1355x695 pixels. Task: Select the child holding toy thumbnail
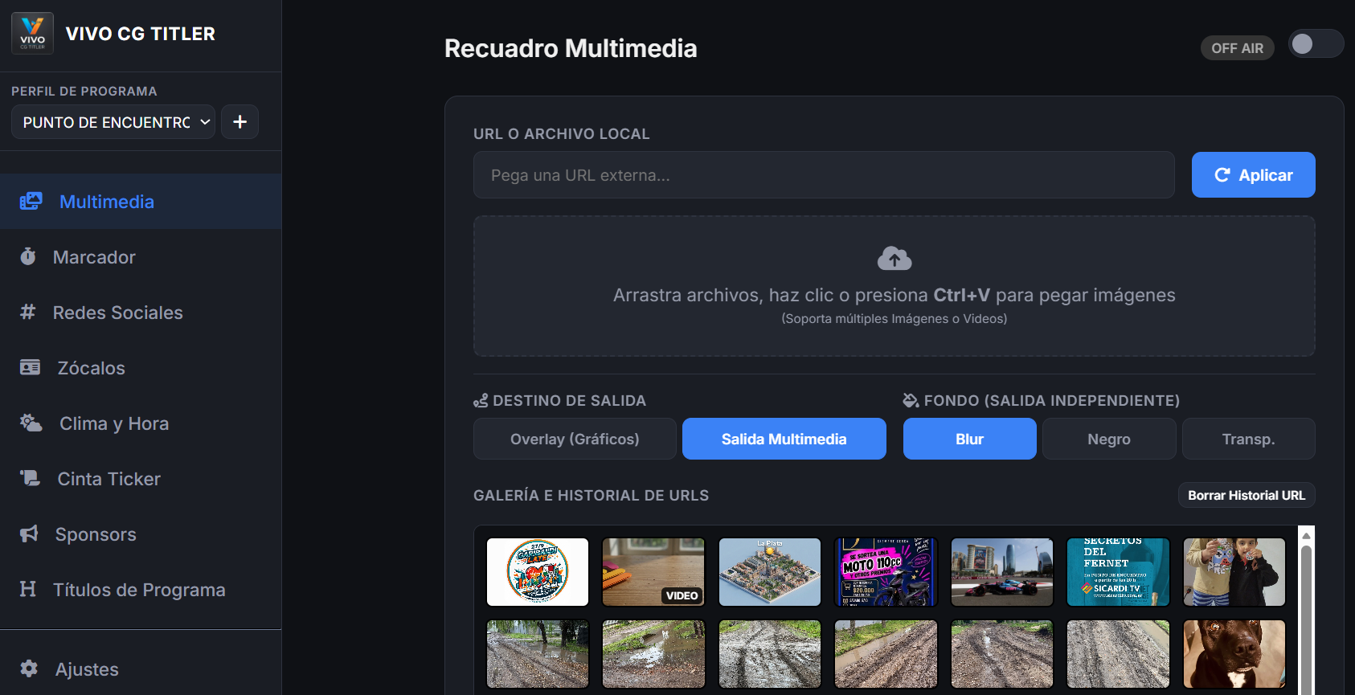(1234, 571)
